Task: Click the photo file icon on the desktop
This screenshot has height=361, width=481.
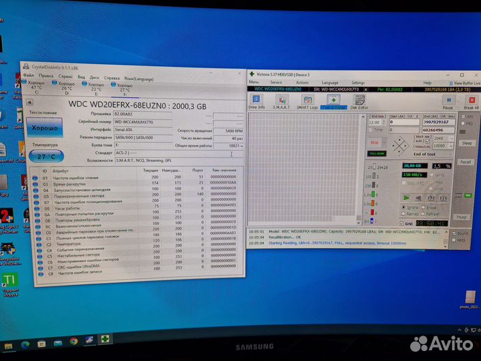Action: coord(470,297)
